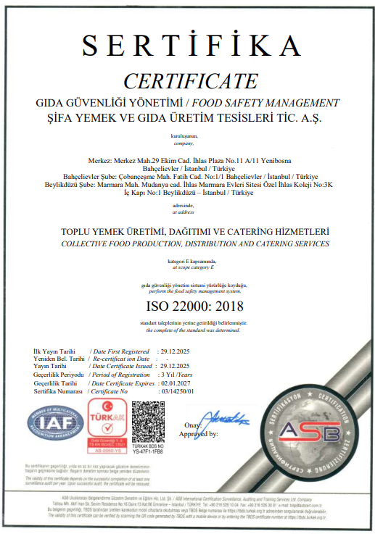
Task: Click the IAF oval logo
Action: (x=55, y=423)
